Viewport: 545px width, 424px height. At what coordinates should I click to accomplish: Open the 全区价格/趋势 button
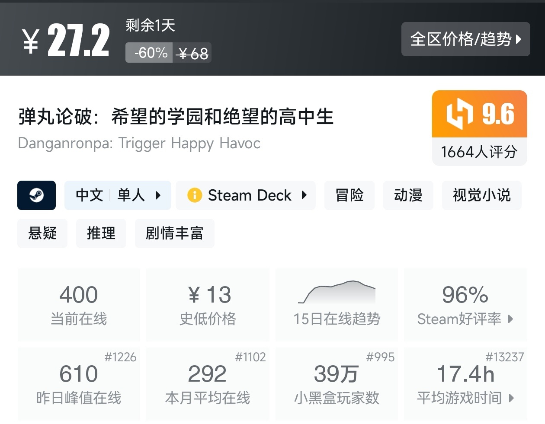465,39
